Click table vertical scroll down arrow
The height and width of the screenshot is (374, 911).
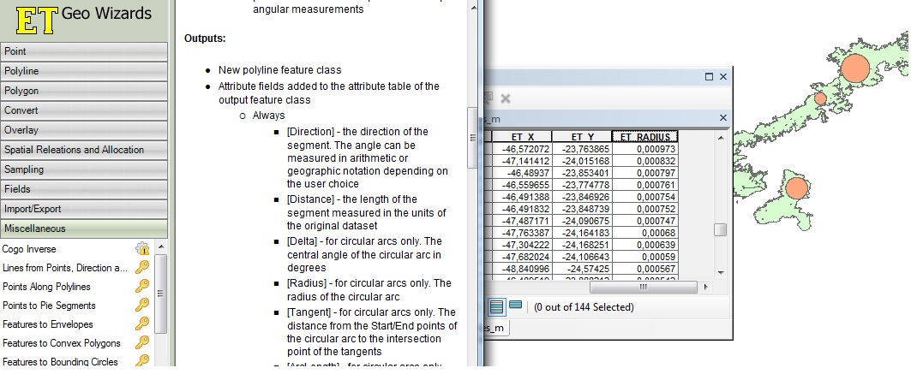click(x=721, y=272)
